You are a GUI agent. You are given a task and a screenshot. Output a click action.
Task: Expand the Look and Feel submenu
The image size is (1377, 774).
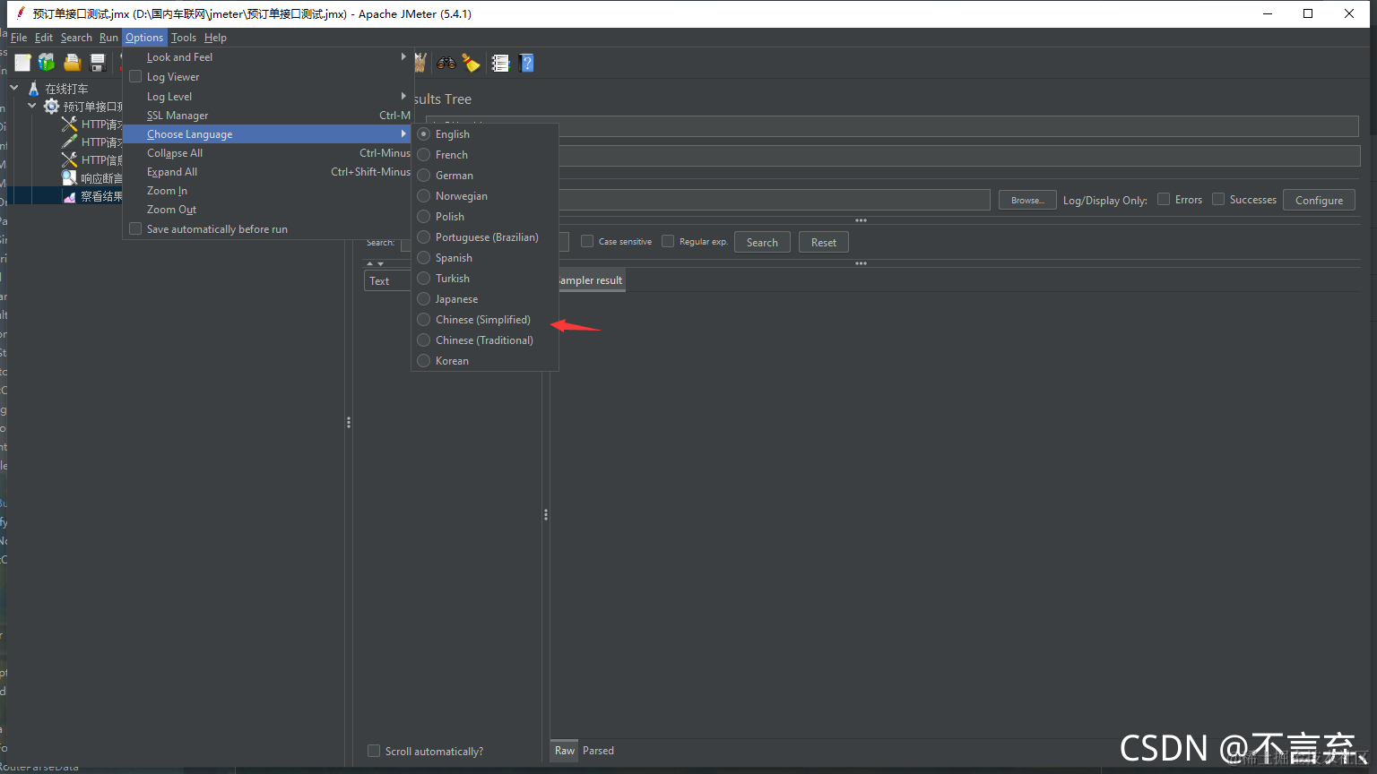(268, 57)
